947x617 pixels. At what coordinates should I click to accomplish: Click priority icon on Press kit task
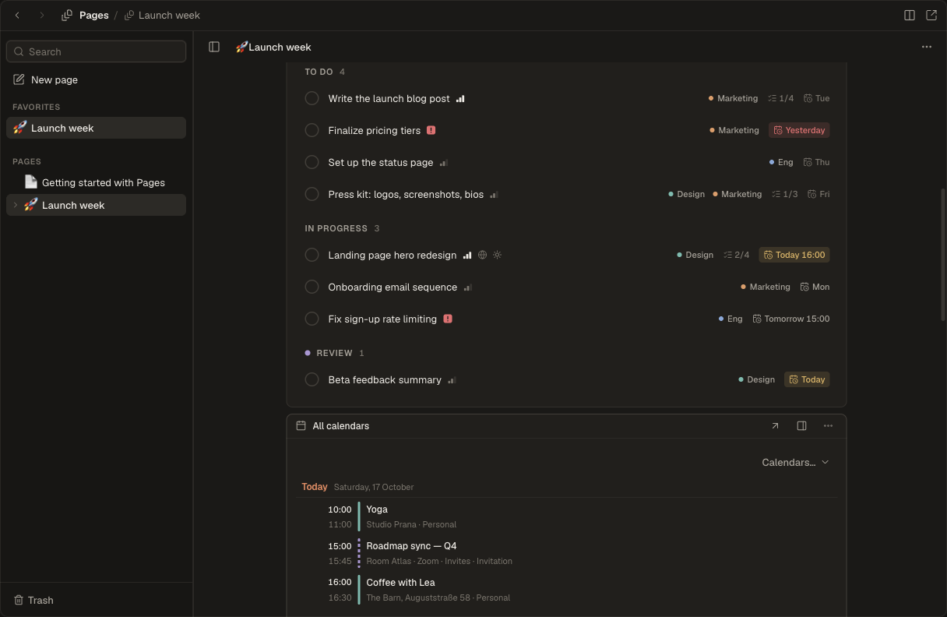pos(494,195)
